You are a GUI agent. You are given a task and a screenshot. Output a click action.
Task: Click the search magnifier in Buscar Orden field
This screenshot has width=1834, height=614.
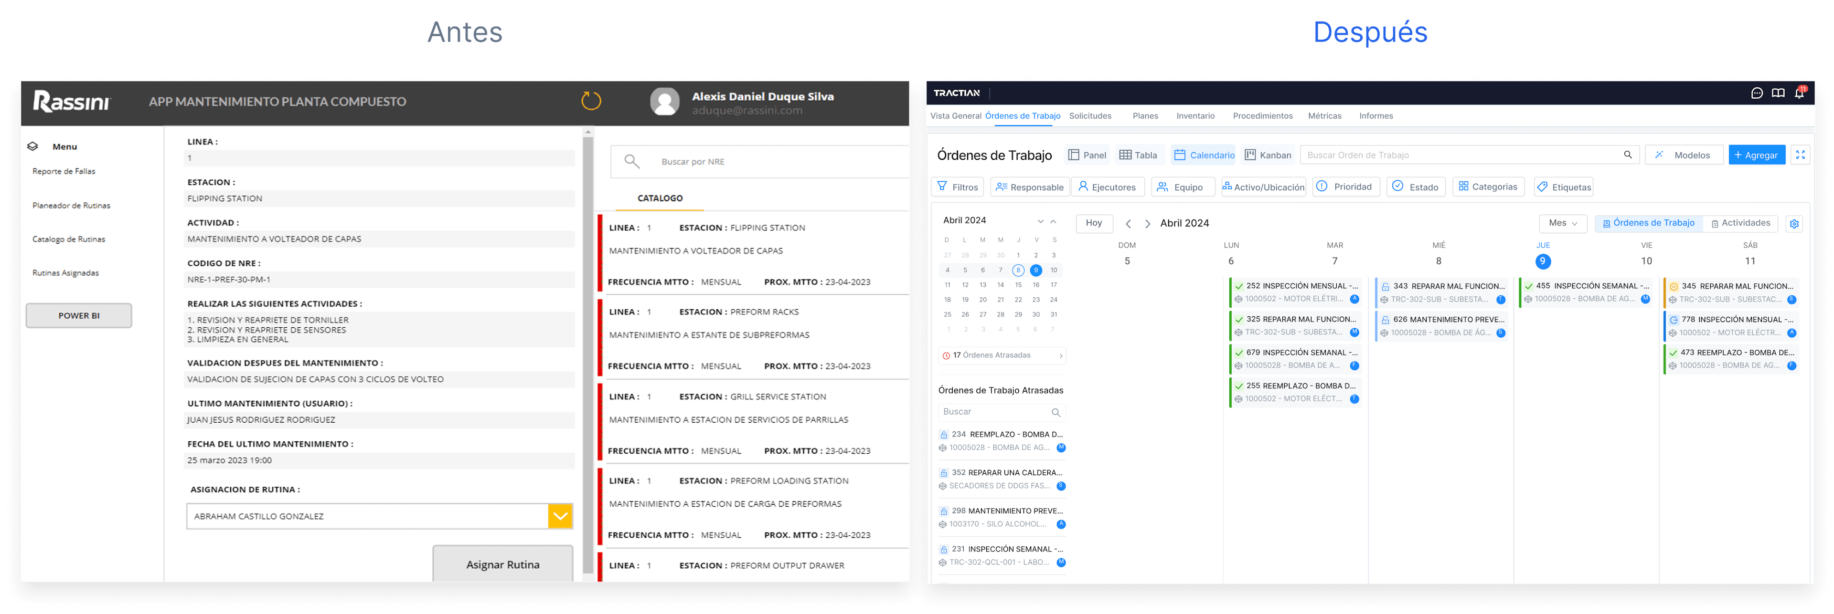(x=1628, y=155)
